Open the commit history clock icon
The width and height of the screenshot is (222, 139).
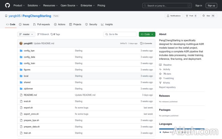click(141, 43)
